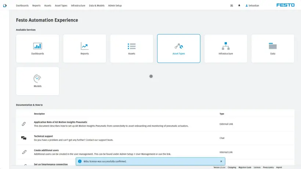Open the AI Models service tile
Image resolution: width=301 pixels, height=169 pixels.
(37, 81)
